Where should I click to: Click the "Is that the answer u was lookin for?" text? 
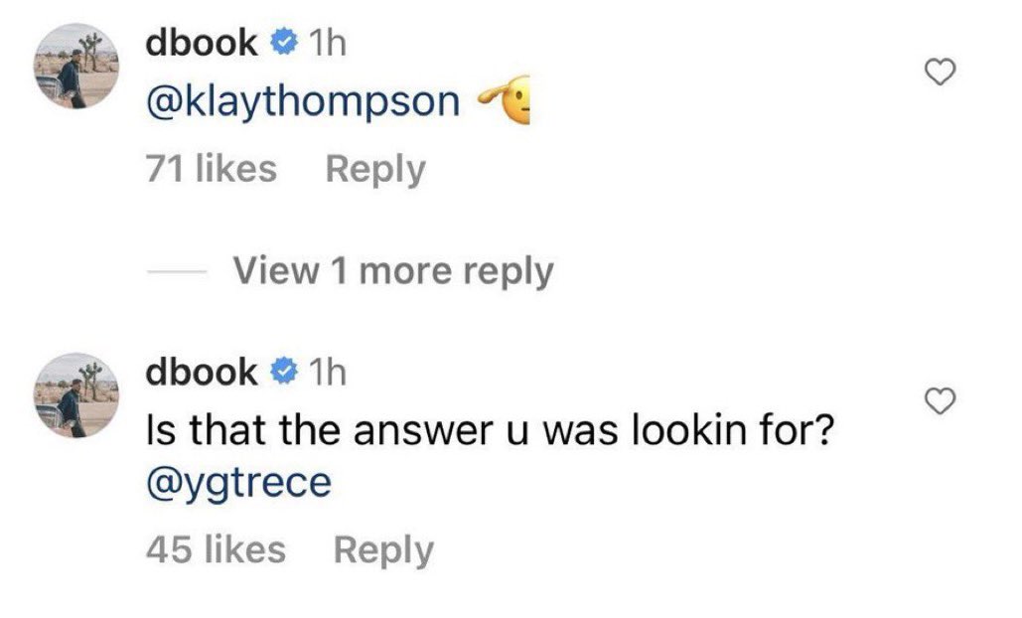click(x=487, y=431)
